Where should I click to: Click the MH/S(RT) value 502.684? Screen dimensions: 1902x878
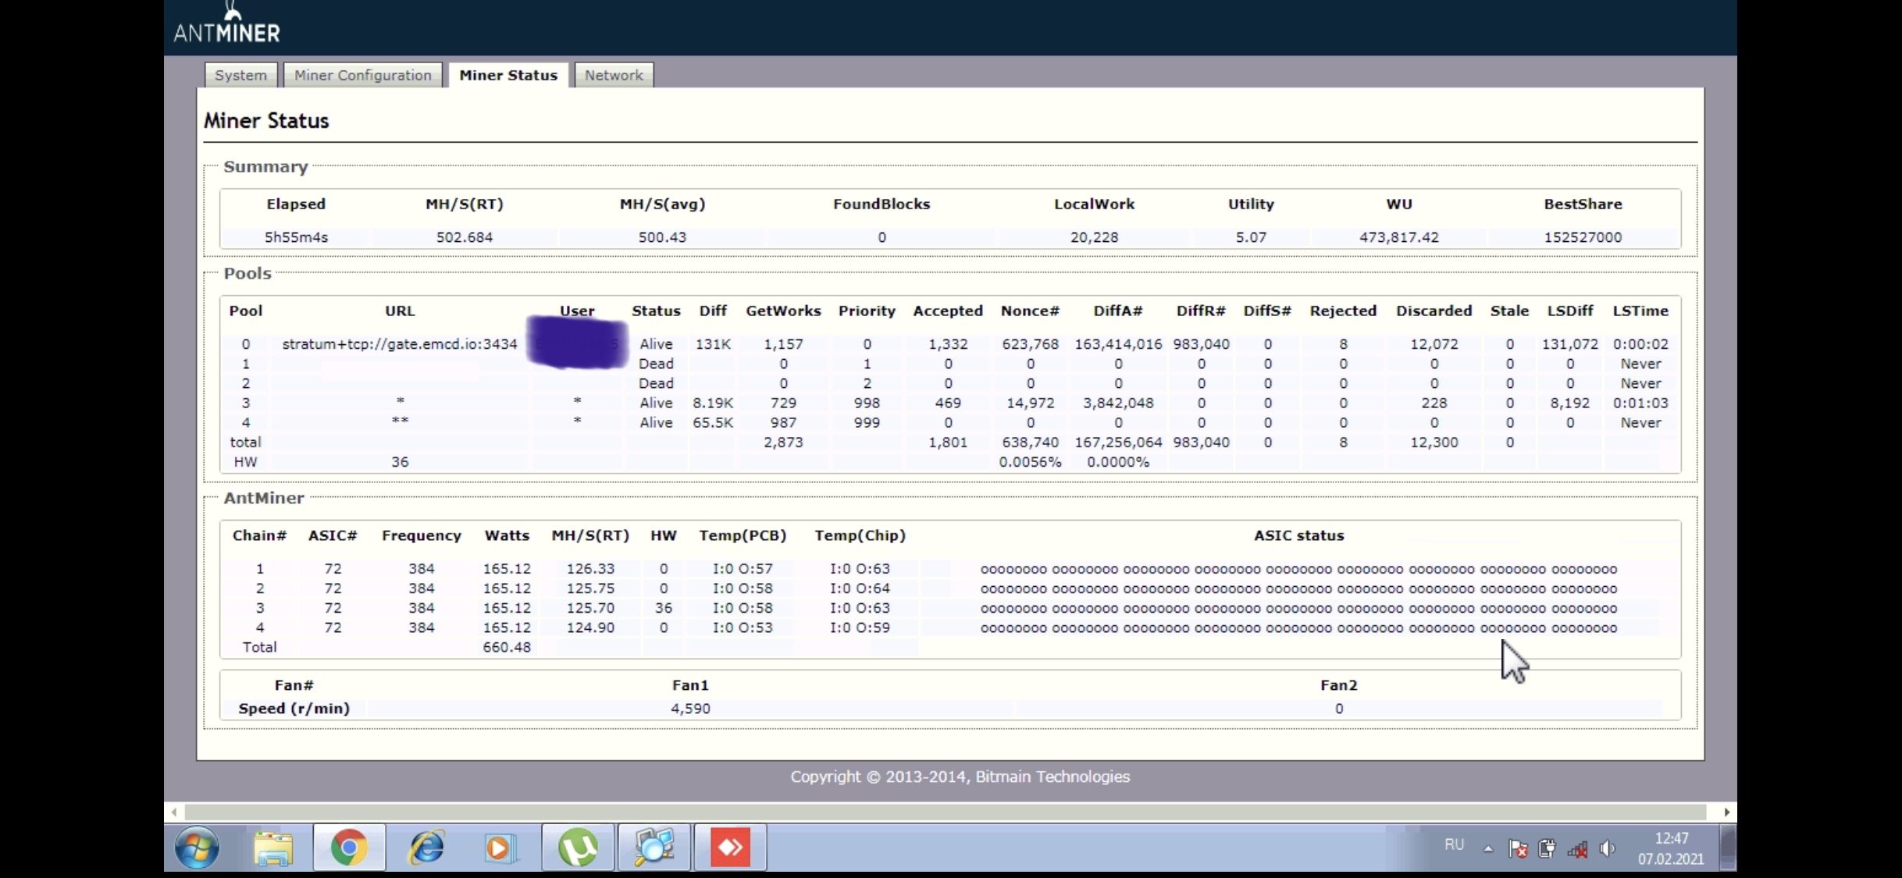pyautogui.click(x=465, y=237)
